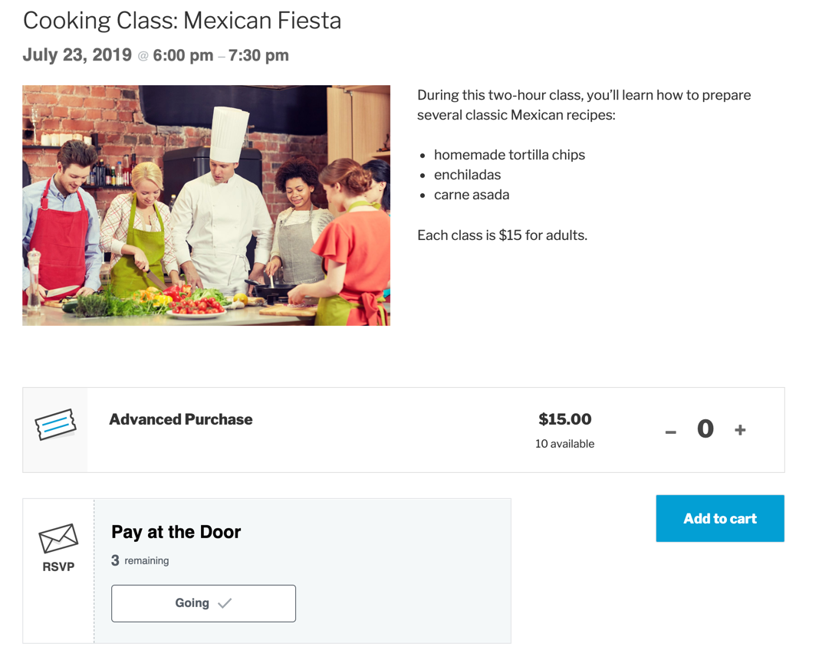This screenshot has width=832, height=660.
Task: Select the 7:30 pm end time
Action: 258,55
